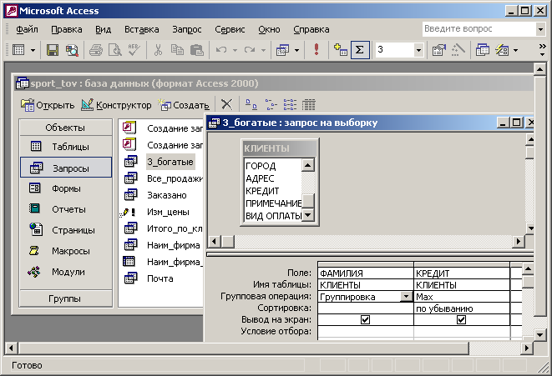
Task: Click the Database Window toolbar icon
Action: (x=483, y=50)
